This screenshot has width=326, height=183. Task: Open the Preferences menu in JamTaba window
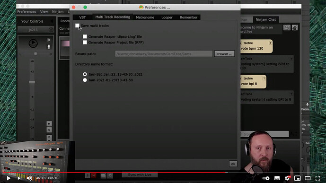click(26, 12)
